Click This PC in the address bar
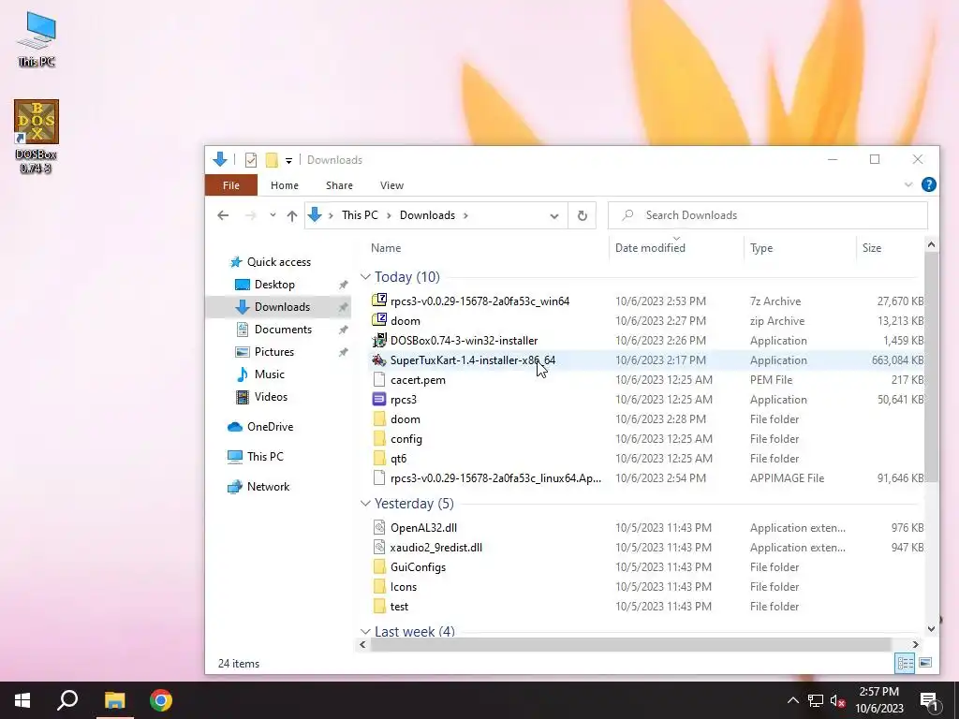Screen dimensions: 959x719 click(x=360, y=215)
